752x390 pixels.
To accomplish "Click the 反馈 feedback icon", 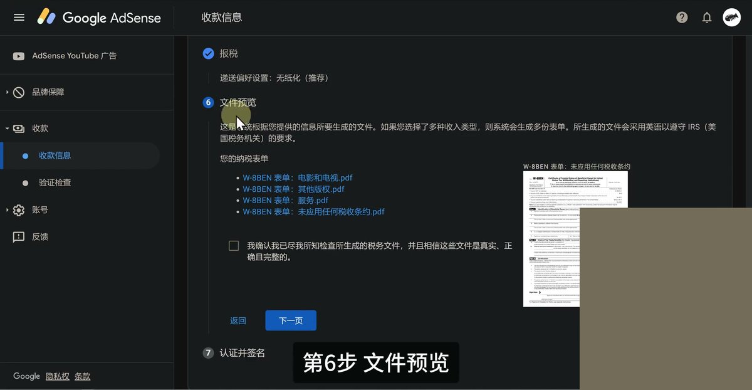I will 19,237.
